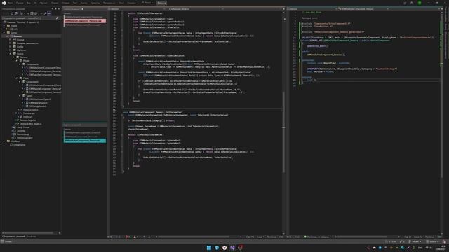Expand the Engine folder node
The width and height of the screenshot is (449, 252).
(4, 26)
